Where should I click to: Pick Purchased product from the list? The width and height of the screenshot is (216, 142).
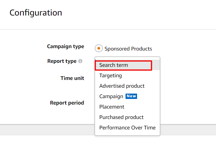[127, 117]
